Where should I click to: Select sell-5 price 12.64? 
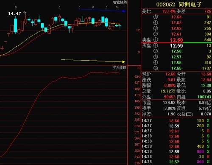click(x=176, y=17)
